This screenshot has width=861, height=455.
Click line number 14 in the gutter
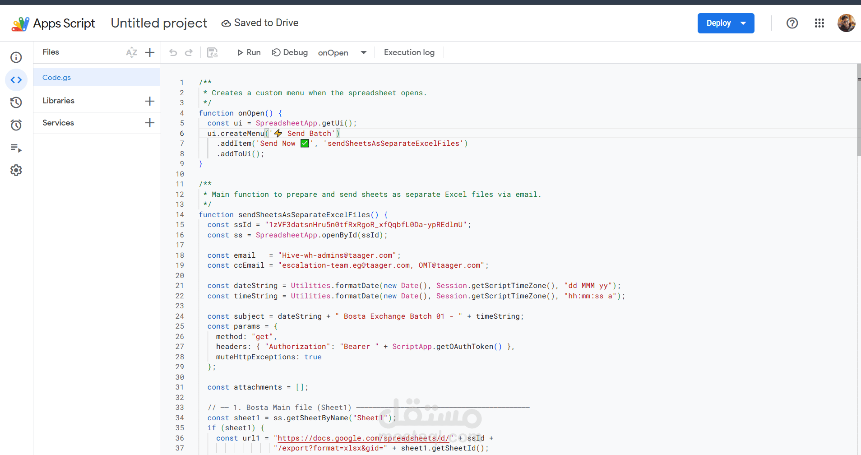coord(180,214)
